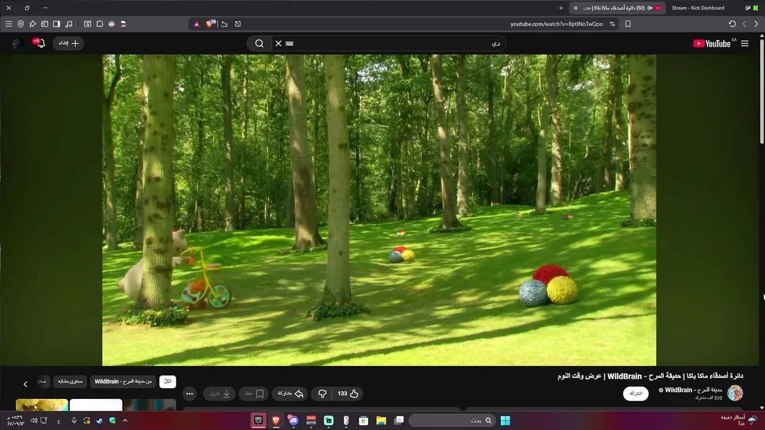This screenshot has height=430, width=765.
Task: Show more filter chips with arrow
Action: (x=25, y=384)
